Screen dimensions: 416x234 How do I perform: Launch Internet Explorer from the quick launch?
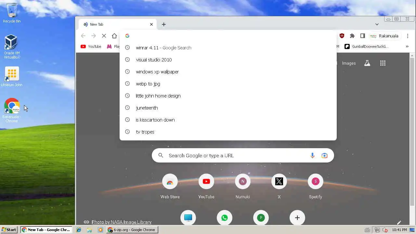tap(79, 230)
